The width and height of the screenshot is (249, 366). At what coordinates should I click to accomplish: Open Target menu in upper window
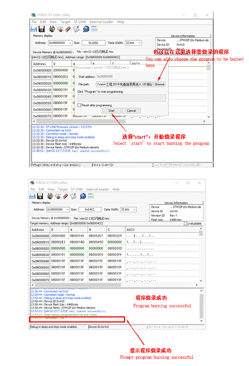65,22
